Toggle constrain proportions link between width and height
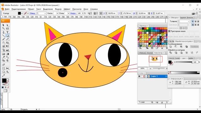Screen dimensions: 201x113 coord(149,13)
